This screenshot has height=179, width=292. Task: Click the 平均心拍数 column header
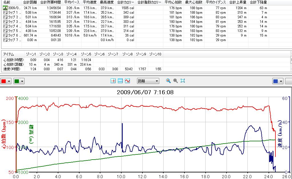[x=173, y=2]
